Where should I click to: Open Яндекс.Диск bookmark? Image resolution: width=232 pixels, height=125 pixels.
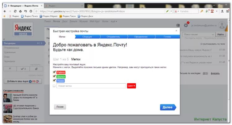(85, 16)
